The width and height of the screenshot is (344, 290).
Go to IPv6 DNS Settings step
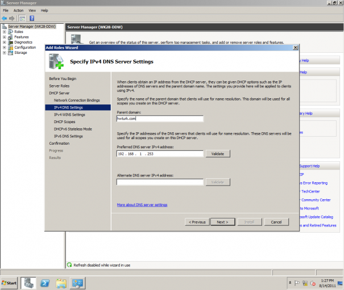68,136
